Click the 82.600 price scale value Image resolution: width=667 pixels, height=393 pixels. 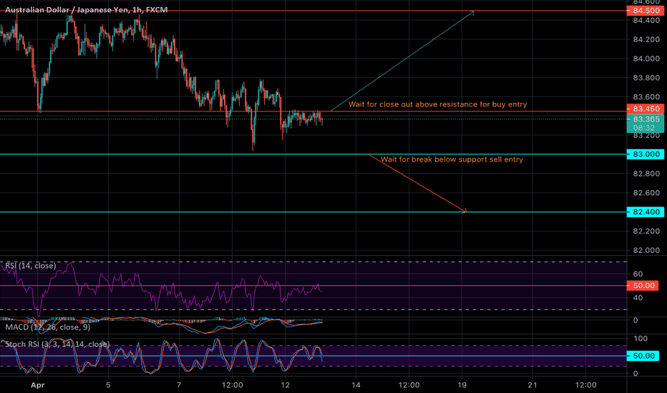click(x=646, y=193)
